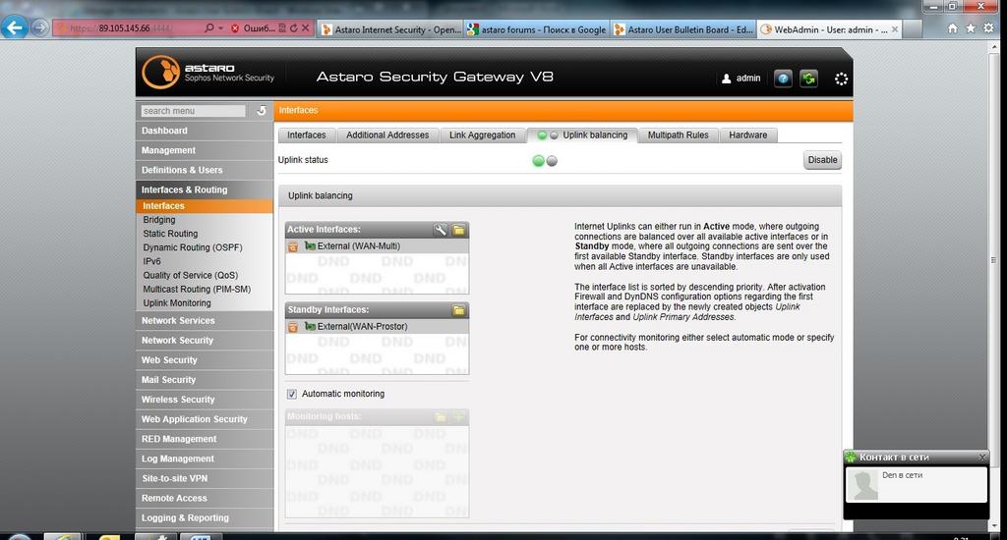Open the Multipath Rules tab
The width and height of the screenshot is (1007, 540).
(x=678, y=135)
